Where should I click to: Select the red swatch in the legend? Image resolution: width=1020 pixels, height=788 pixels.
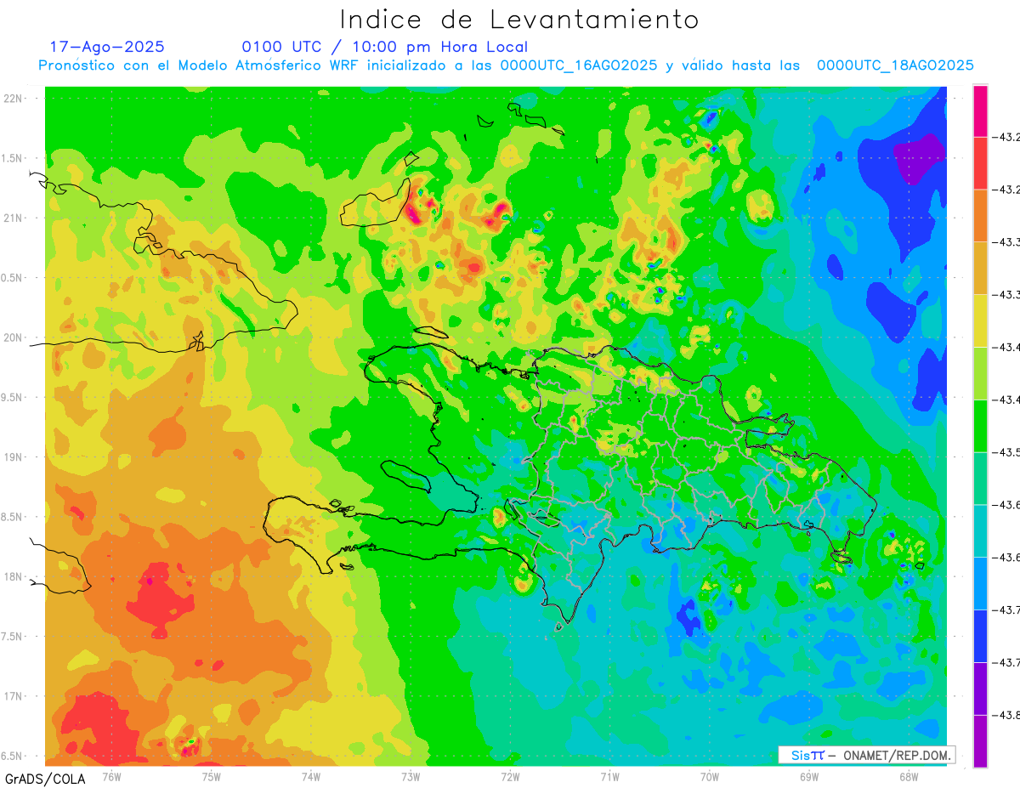pos(980,162)
